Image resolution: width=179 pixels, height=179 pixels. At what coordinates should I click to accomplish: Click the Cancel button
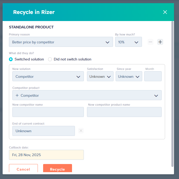click(23, 168)
